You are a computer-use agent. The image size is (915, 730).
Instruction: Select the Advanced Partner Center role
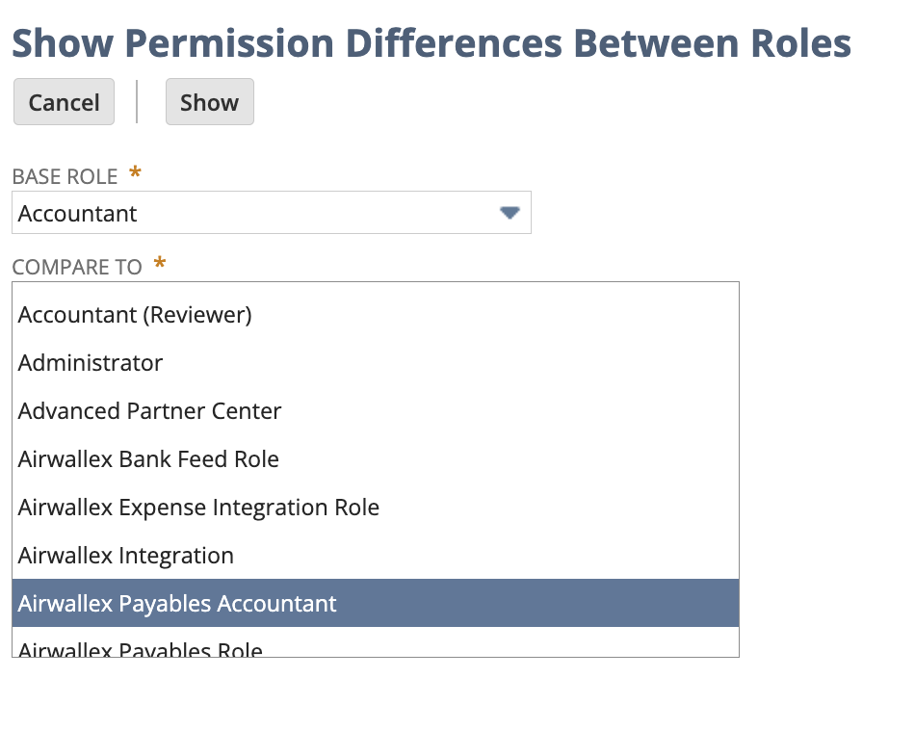click(x=149, y=411)
